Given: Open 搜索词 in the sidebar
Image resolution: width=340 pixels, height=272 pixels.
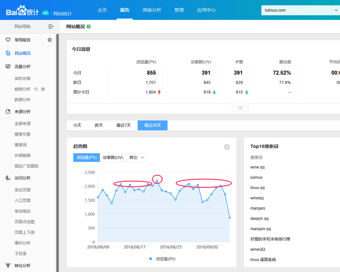Looking at the screenshot, I should pyautogui.click(x=21, y=145).
